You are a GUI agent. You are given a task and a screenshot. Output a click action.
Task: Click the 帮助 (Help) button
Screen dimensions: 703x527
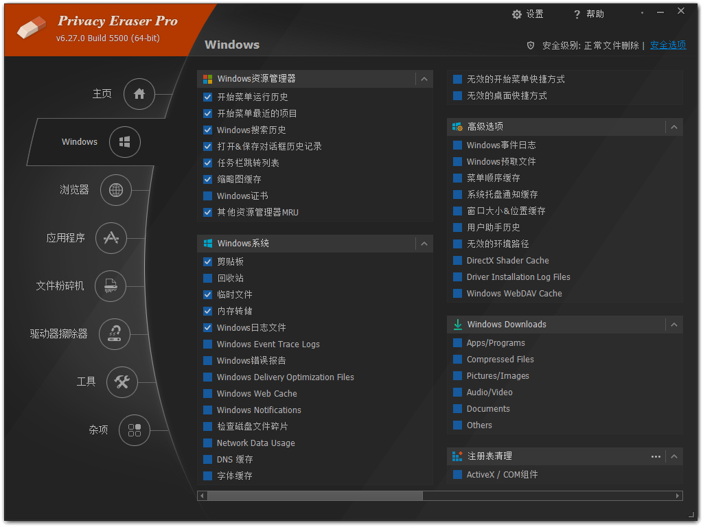click(588, 14)
